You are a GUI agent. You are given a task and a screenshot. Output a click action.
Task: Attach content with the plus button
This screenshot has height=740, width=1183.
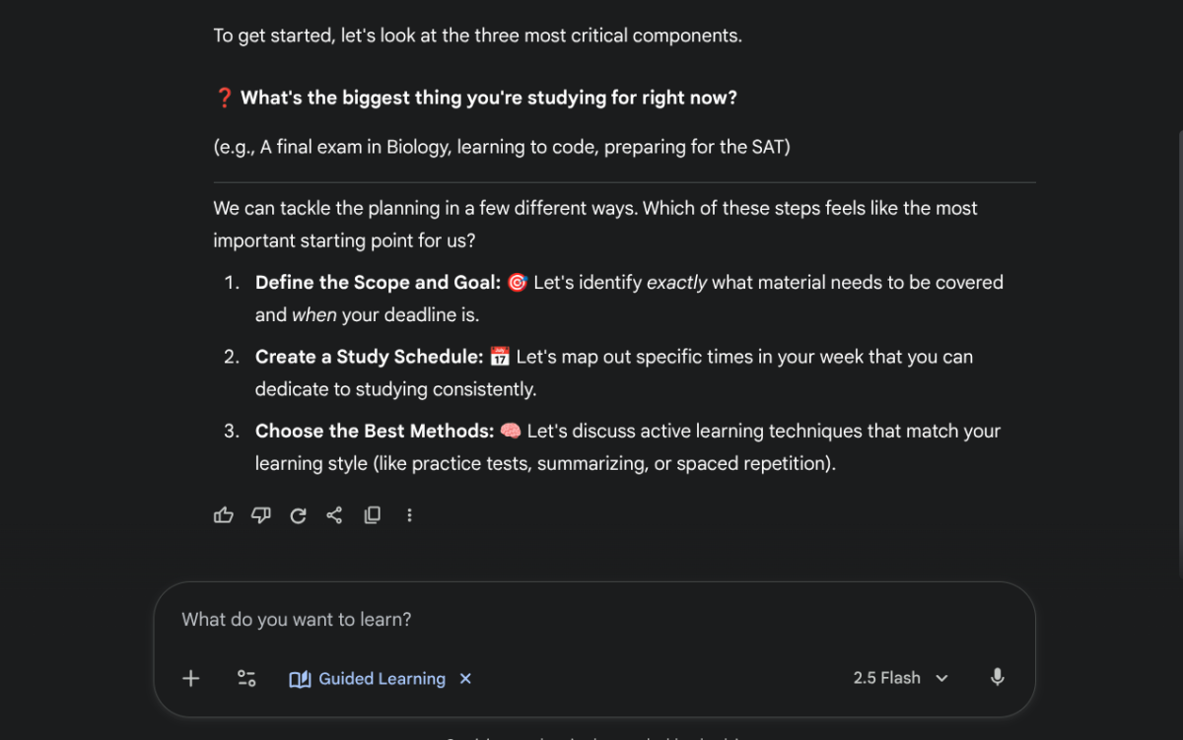click(x=190, y=678)
